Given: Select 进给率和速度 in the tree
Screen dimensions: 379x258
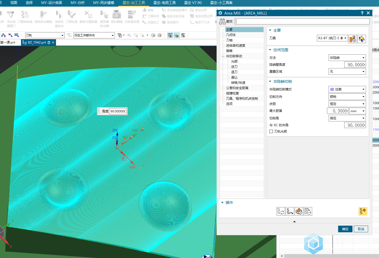Looking at the screenshot, I should click(235, 46).
